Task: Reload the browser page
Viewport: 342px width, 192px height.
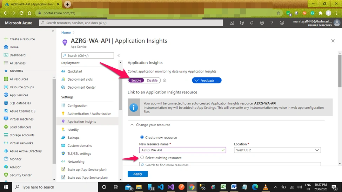Action: (x=21, y=13)
